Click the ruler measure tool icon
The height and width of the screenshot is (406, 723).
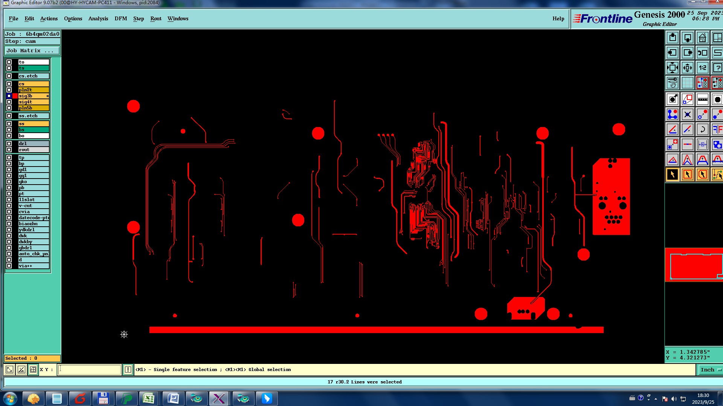click(702, 100)
